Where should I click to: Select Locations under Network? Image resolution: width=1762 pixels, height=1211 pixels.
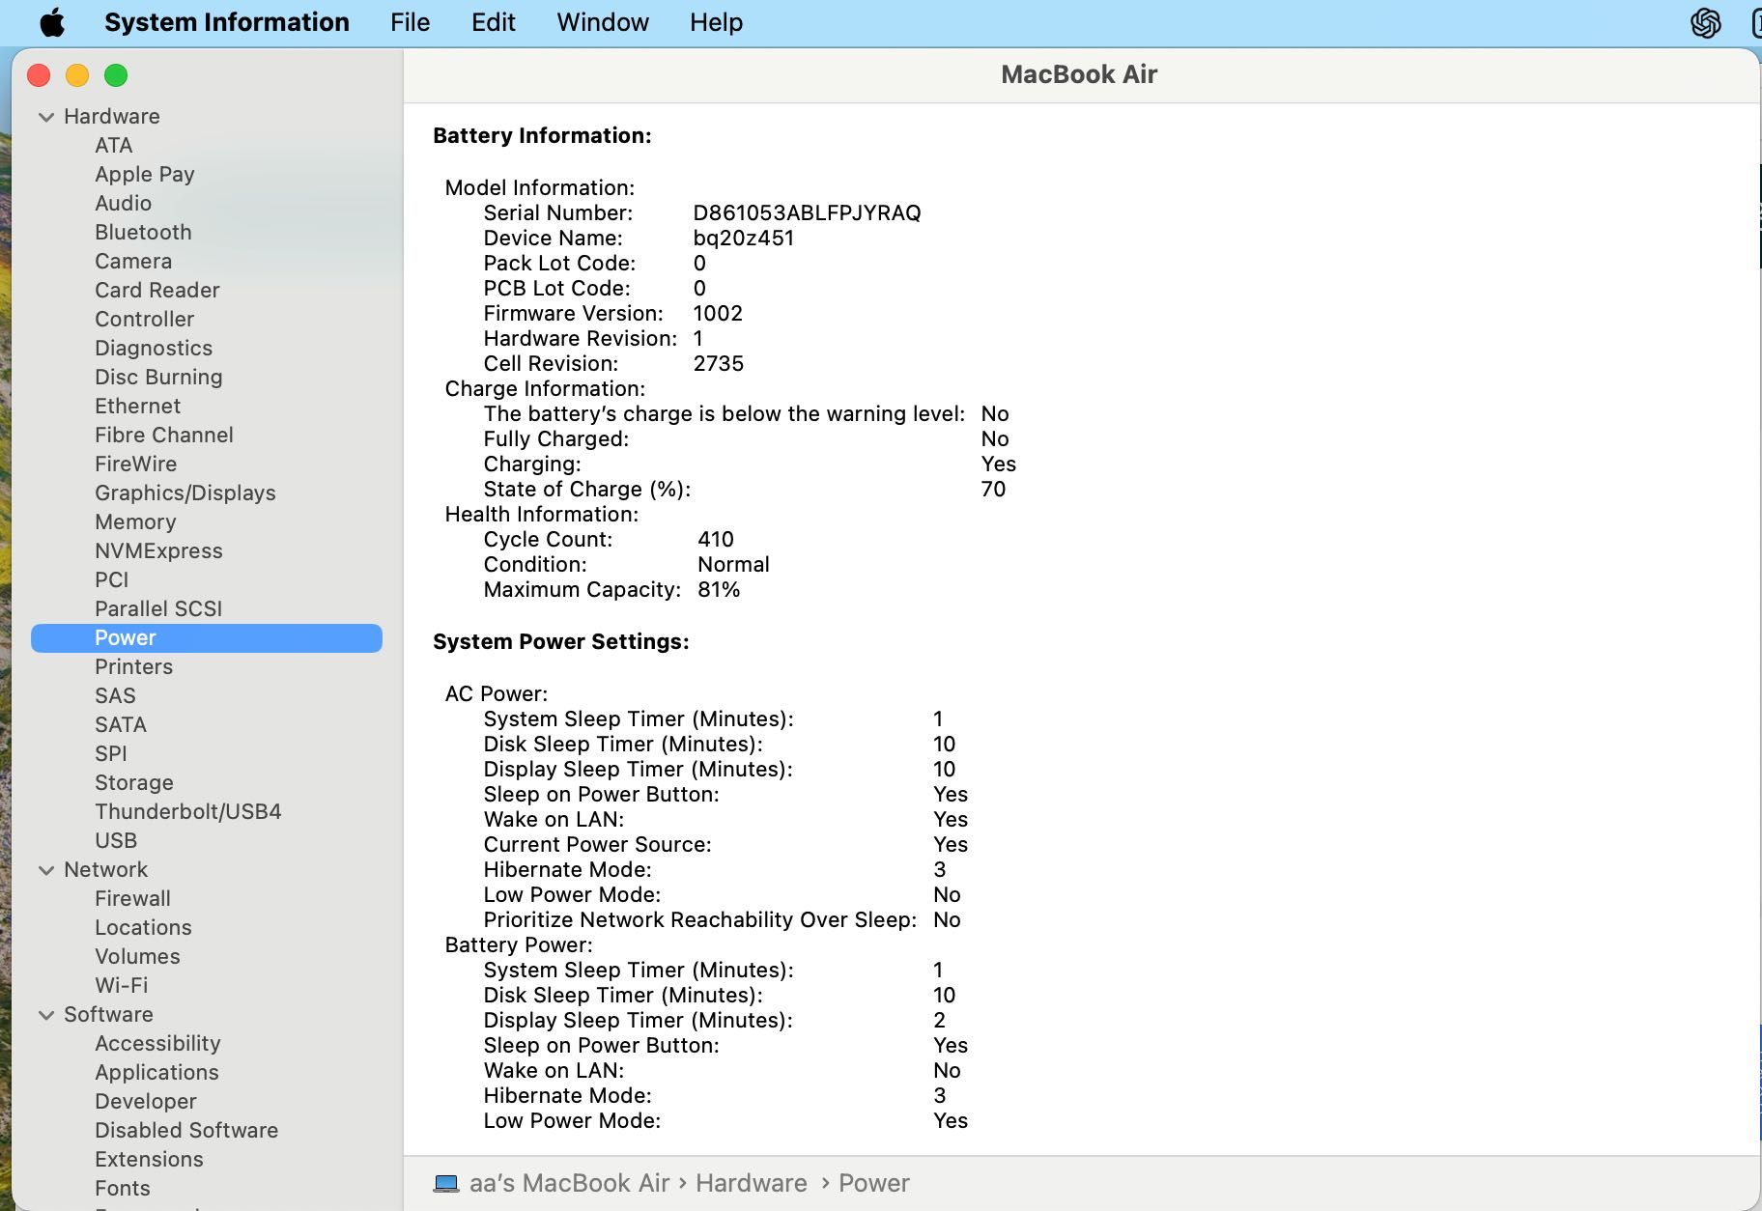(143, 927)
